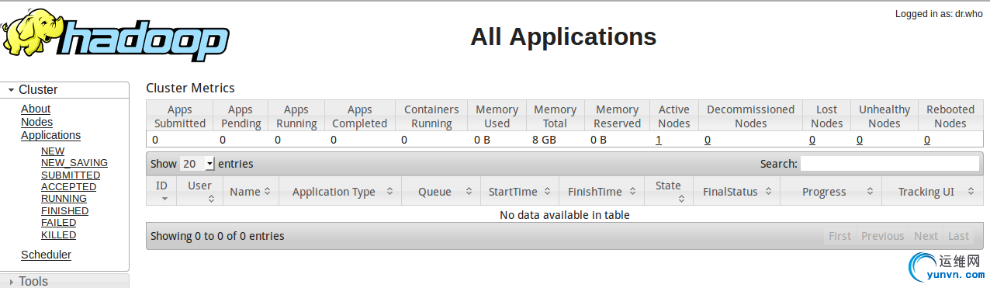Open the Scheduler link
990x288 pixels.
(x=46, y=255)
